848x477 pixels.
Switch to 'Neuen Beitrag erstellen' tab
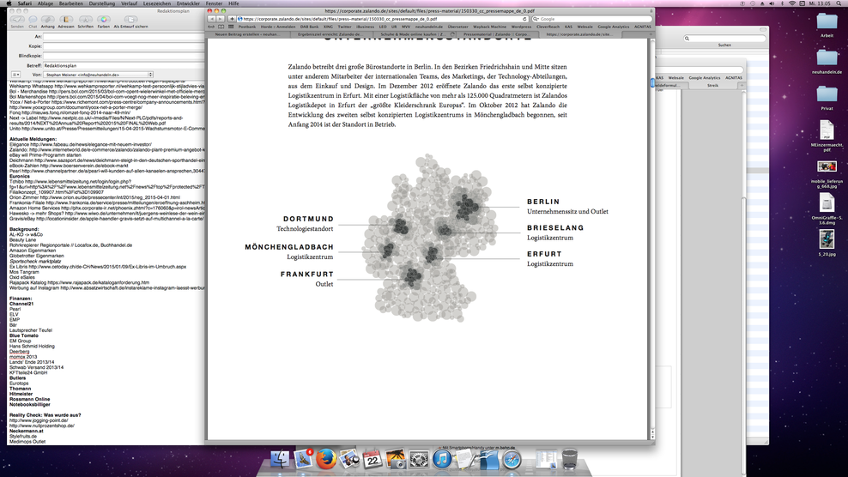[247, 34]
